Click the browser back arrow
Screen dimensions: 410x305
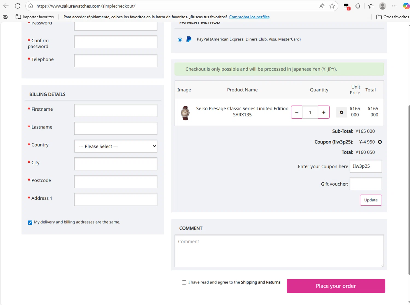click(x=6, y=6)
